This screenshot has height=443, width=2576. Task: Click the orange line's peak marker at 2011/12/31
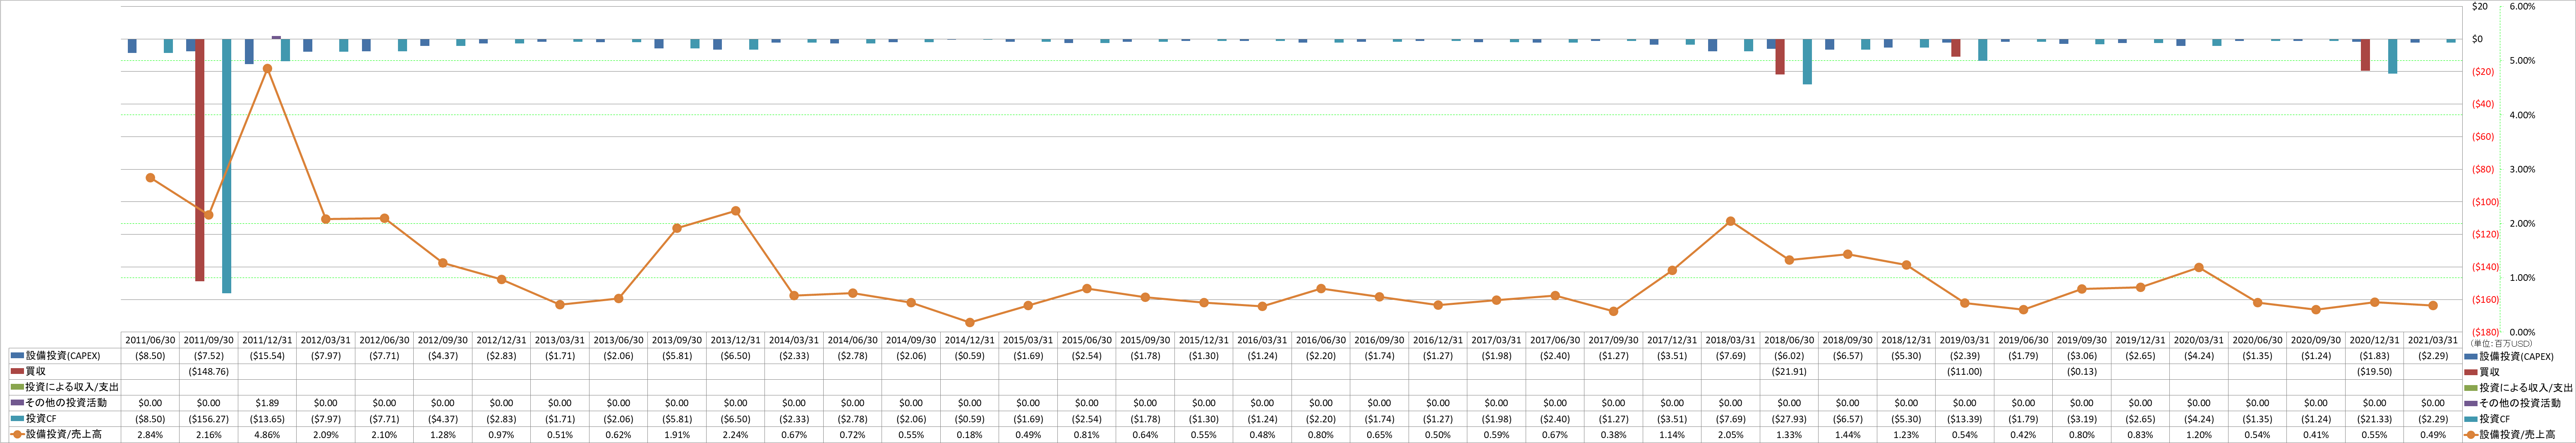[267, 69]
